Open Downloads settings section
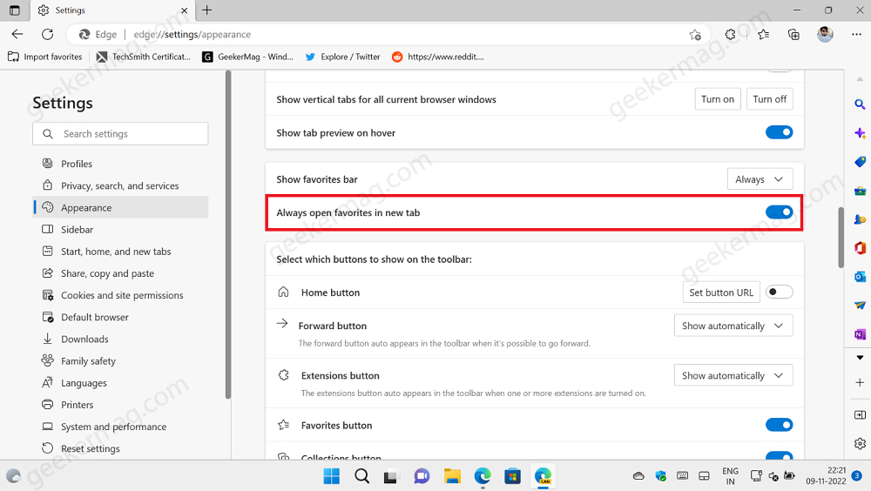 pyautogui.click(x=120, y=339)
